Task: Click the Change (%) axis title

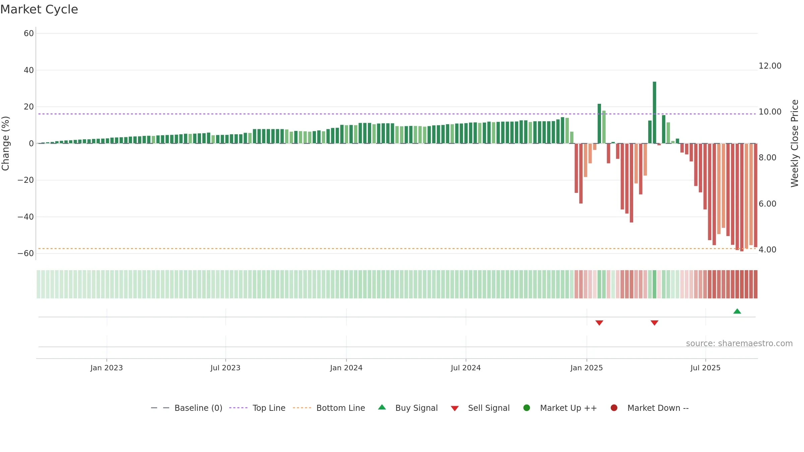Action: (x=5, y=143)
